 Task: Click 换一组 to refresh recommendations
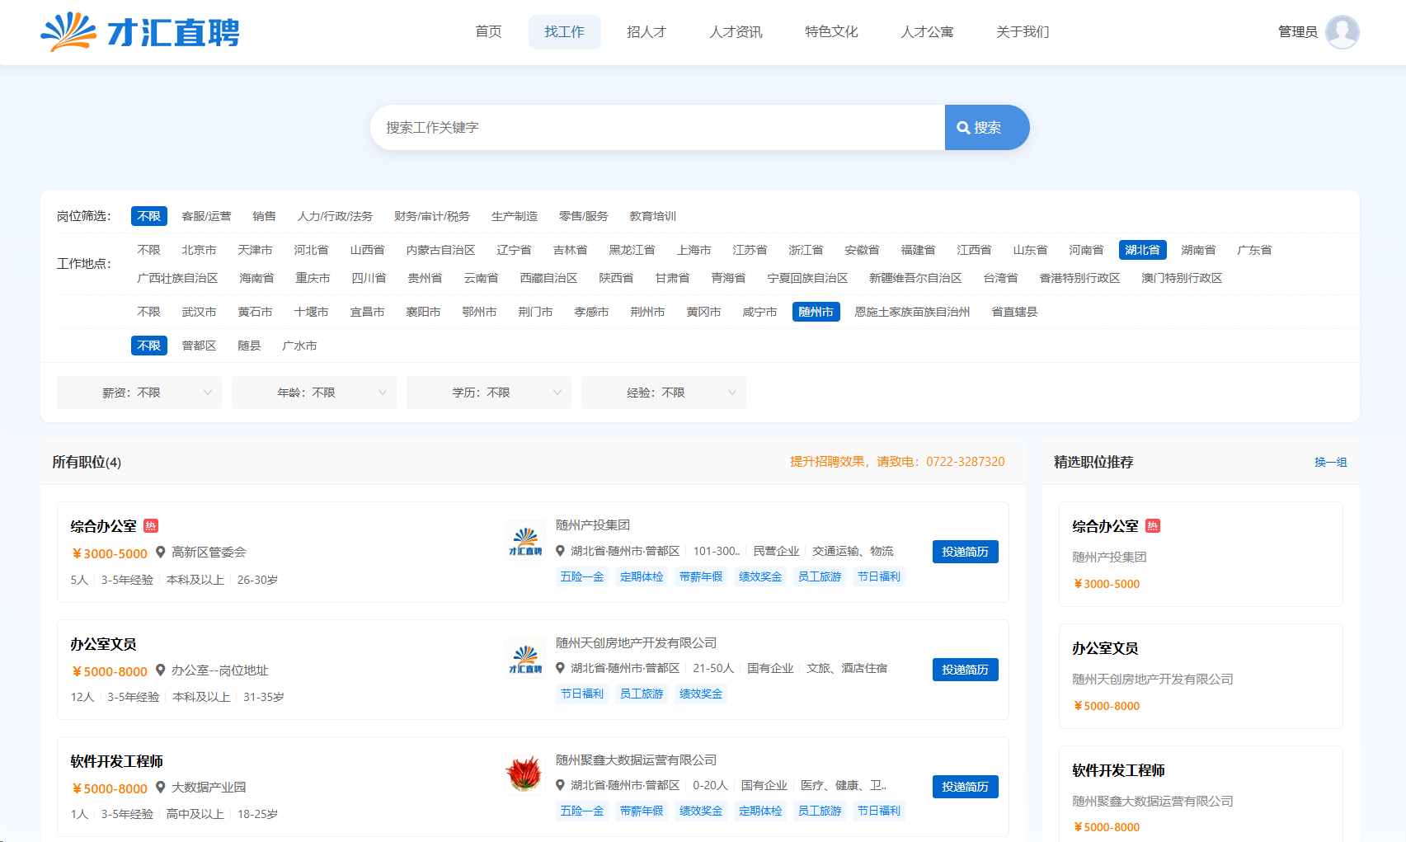tap(1330, 462)
